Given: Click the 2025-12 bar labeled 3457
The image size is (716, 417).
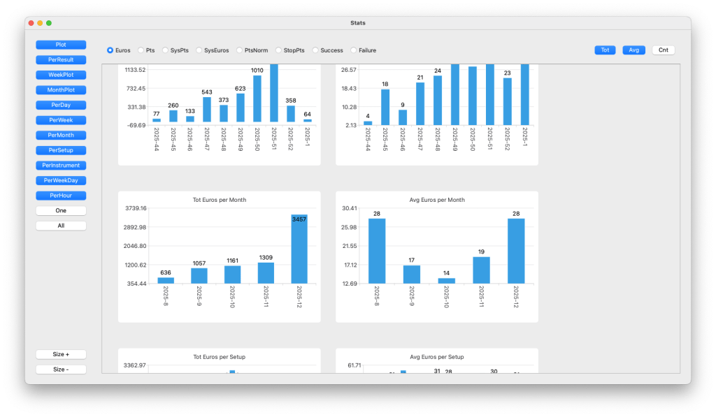Looking at the screenshot, I should (x=299, y=249).
